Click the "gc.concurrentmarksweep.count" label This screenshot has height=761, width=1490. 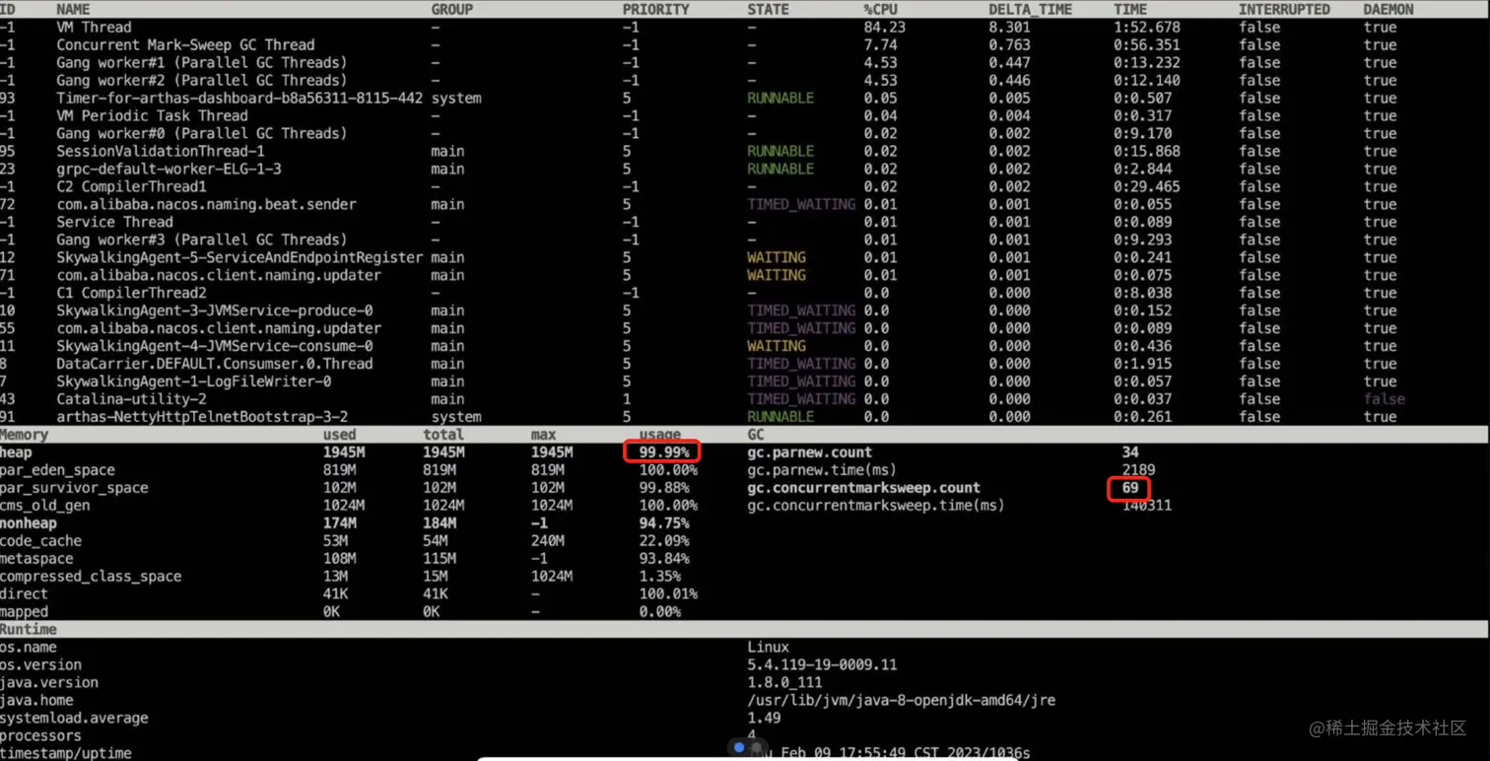point(863,488)
